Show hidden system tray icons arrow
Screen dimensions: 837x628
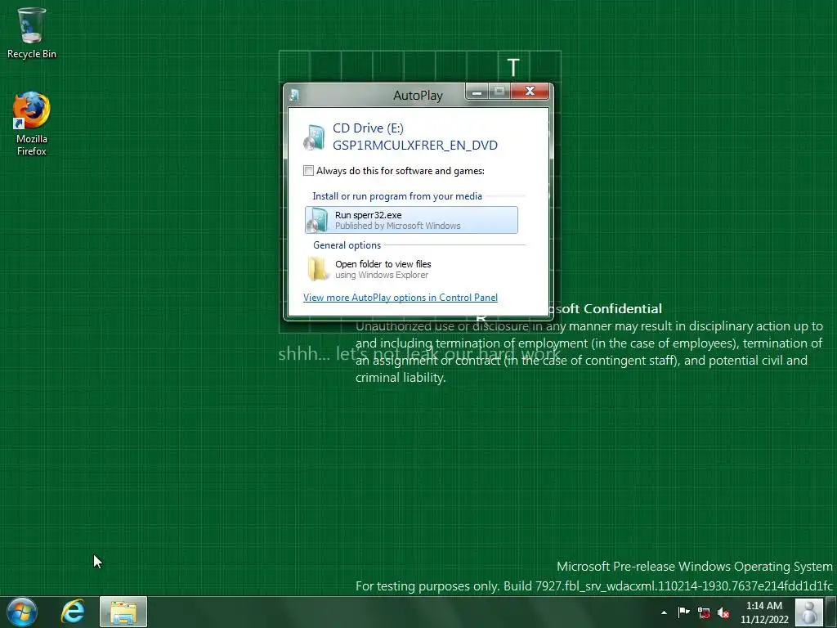click(x=664, y=612)
